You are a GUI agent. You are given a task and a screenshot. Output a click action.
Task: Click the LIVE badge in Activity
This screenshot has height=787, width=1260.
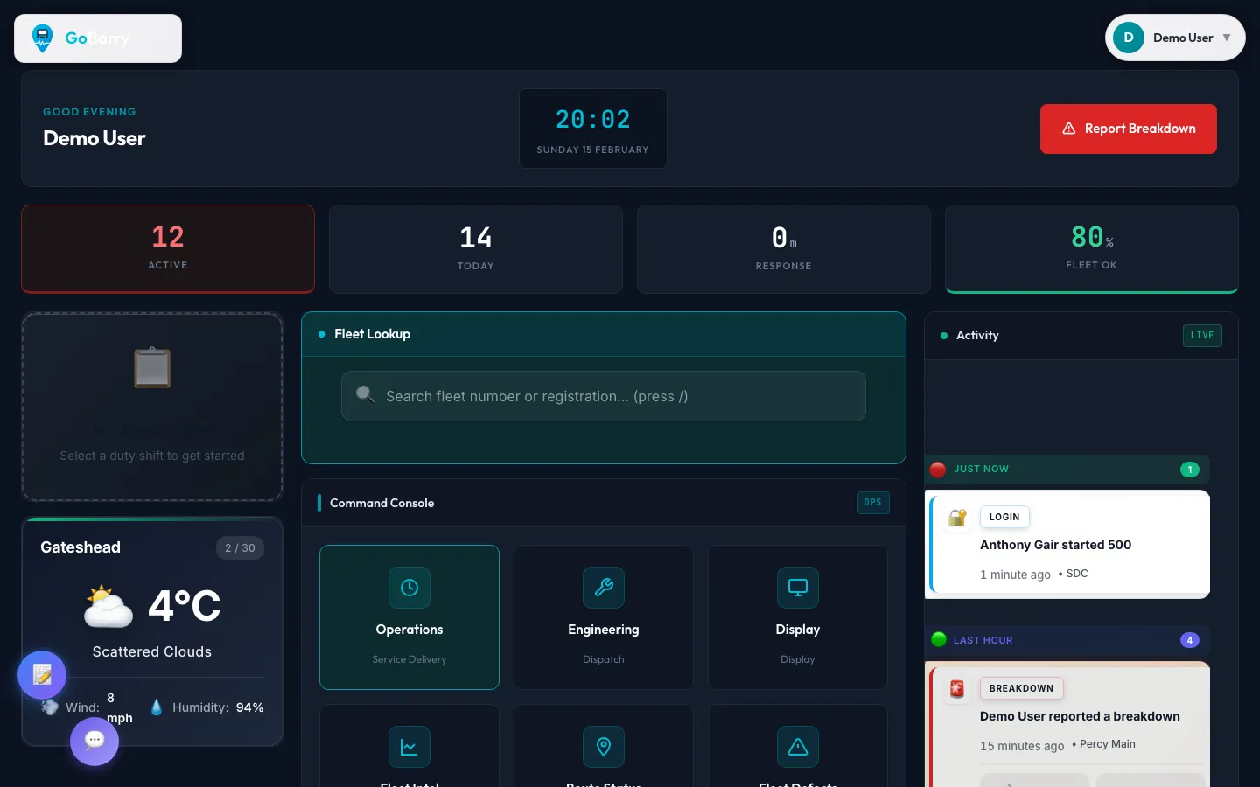(x=1202, y=336)
